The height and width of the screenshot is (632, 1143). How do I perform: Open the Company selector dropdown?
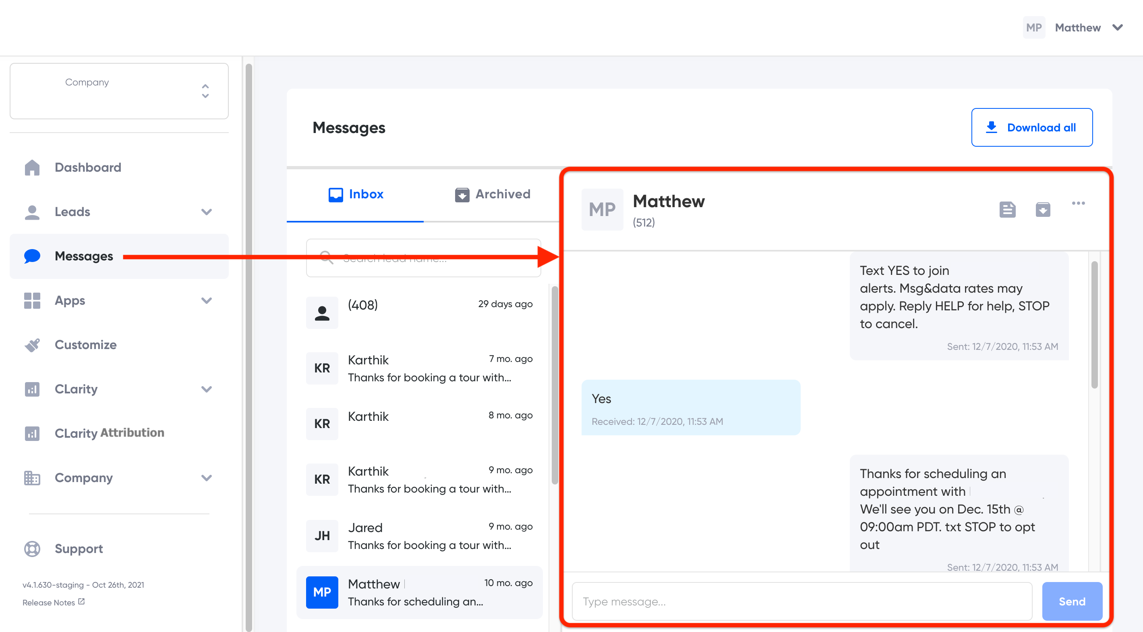[119, 91]
